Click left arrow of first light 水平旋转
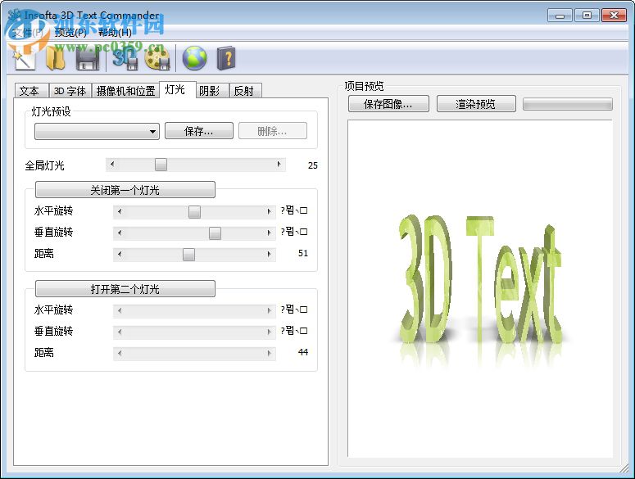Screen dimensions: 635x479 (120, 211)
